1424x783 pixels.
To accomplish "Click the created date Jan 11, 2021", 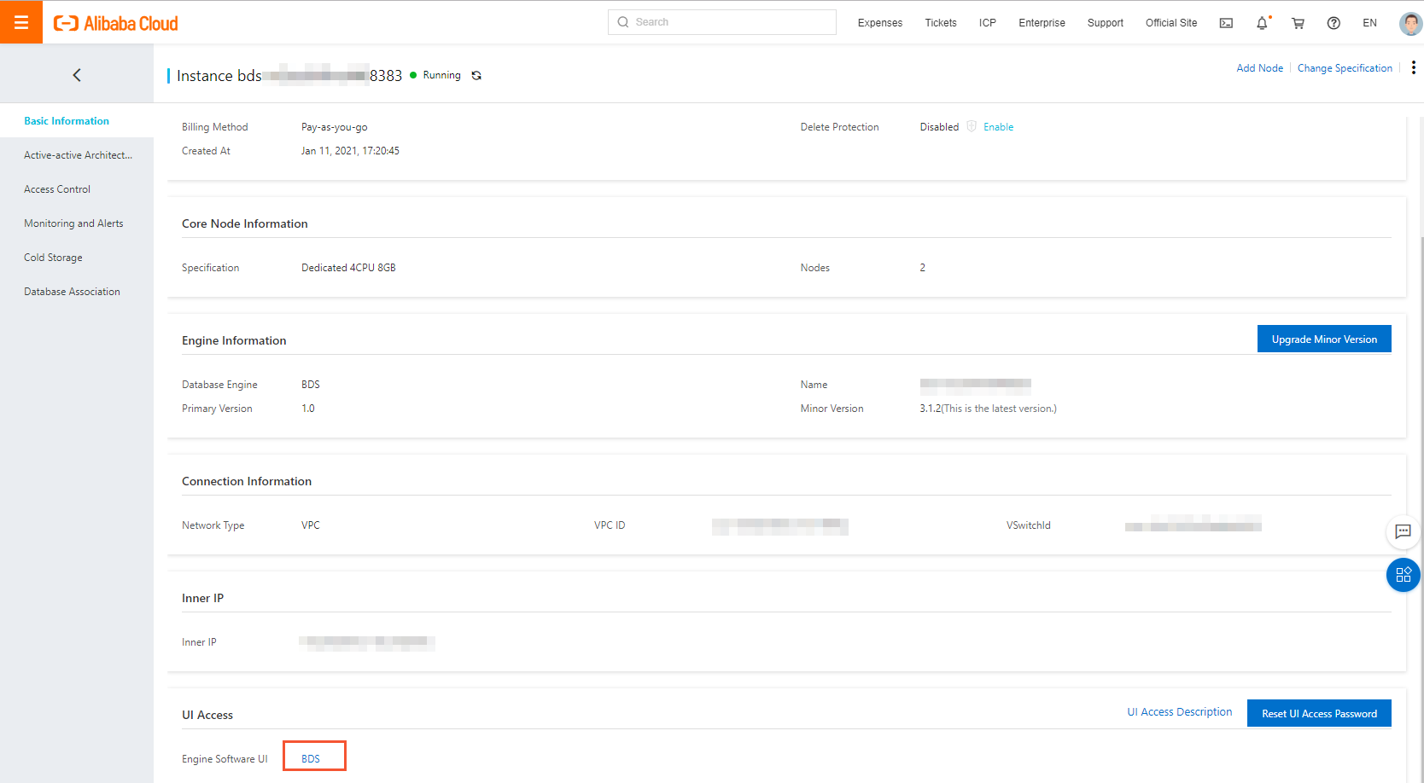I will (x=350, y=151).
